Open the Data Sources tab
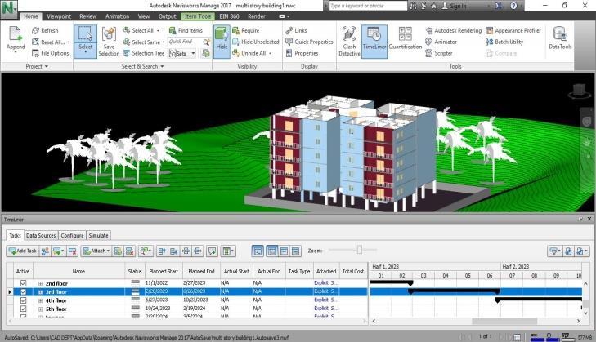This screenshot has height=342, width=596. pyautogui.click(x=41, y=235)
